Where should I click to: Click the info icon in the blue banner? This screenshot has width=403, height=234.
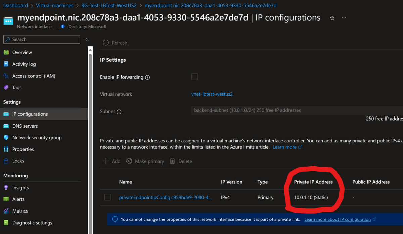(115, 219)
